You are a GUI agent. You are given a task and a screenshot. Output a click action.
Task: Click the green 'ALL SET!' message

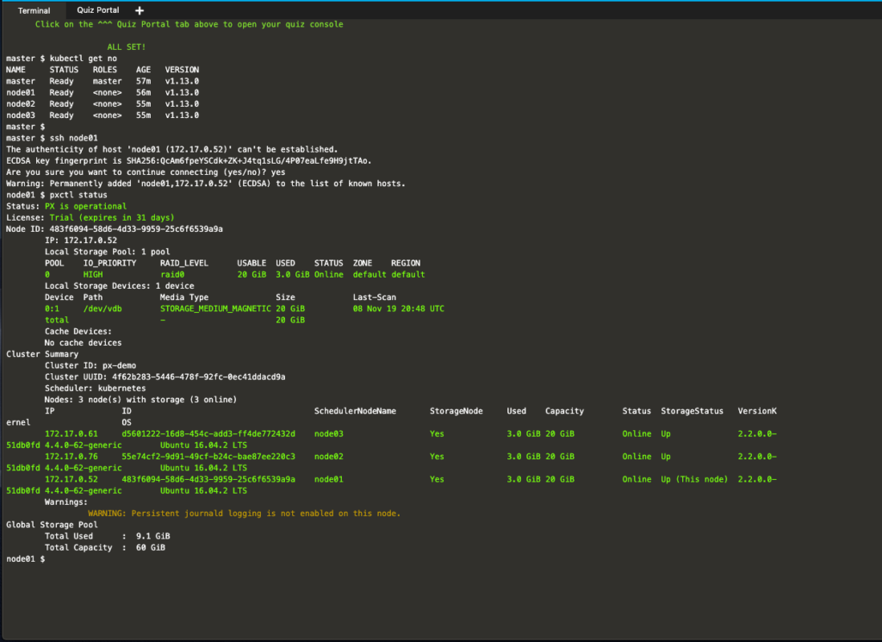127,47
